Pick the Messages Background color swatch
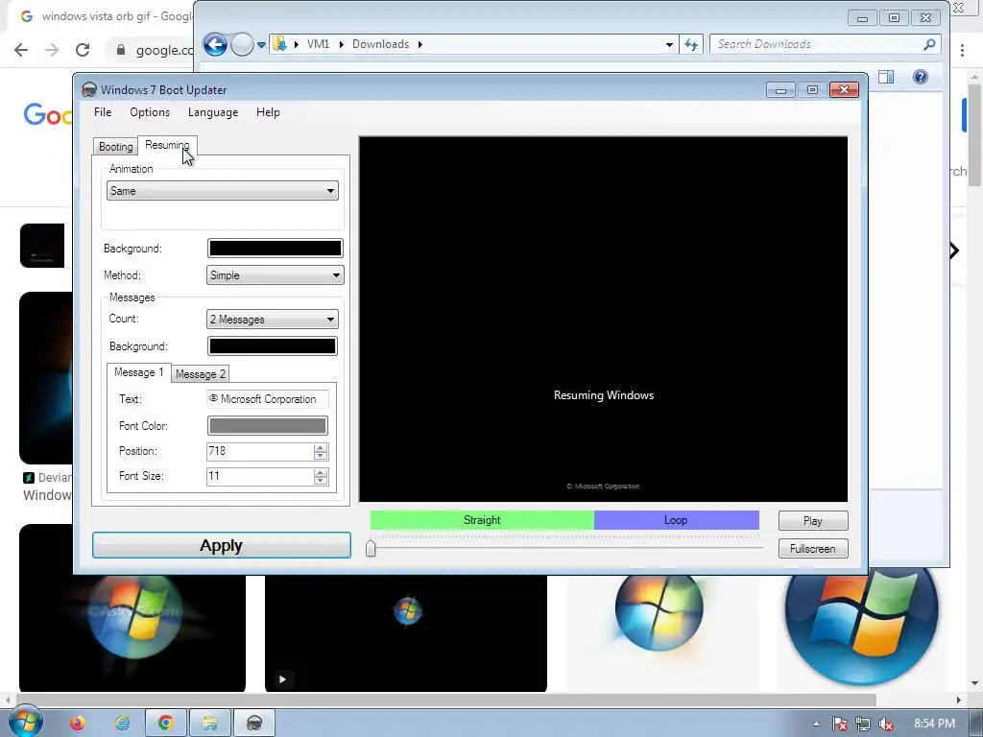 coord(272,345)
